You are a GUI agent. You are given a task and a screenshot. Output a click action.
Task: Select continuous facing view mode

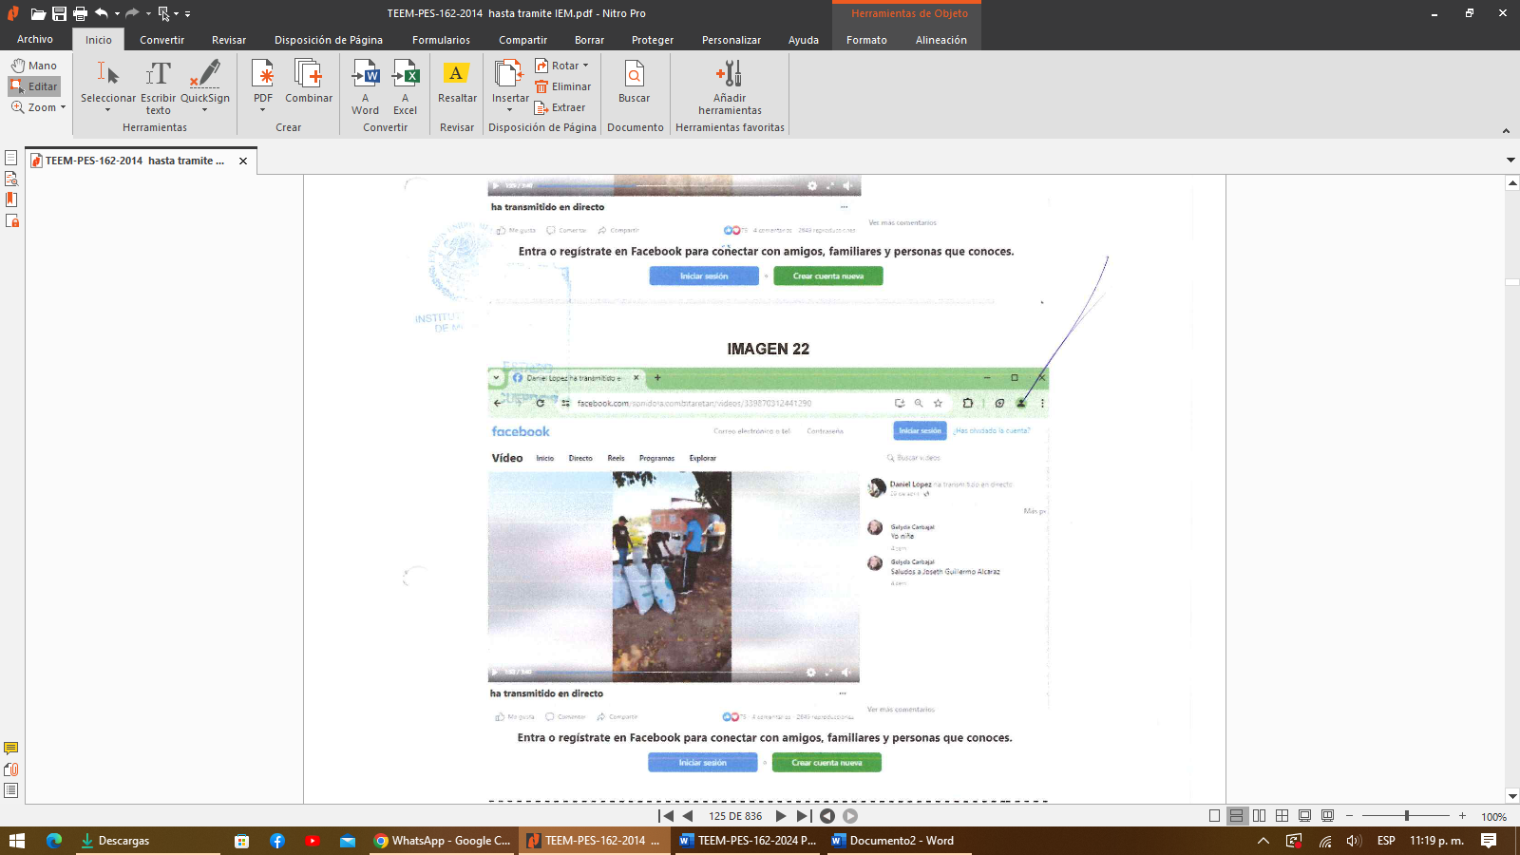click(1282, 816)
